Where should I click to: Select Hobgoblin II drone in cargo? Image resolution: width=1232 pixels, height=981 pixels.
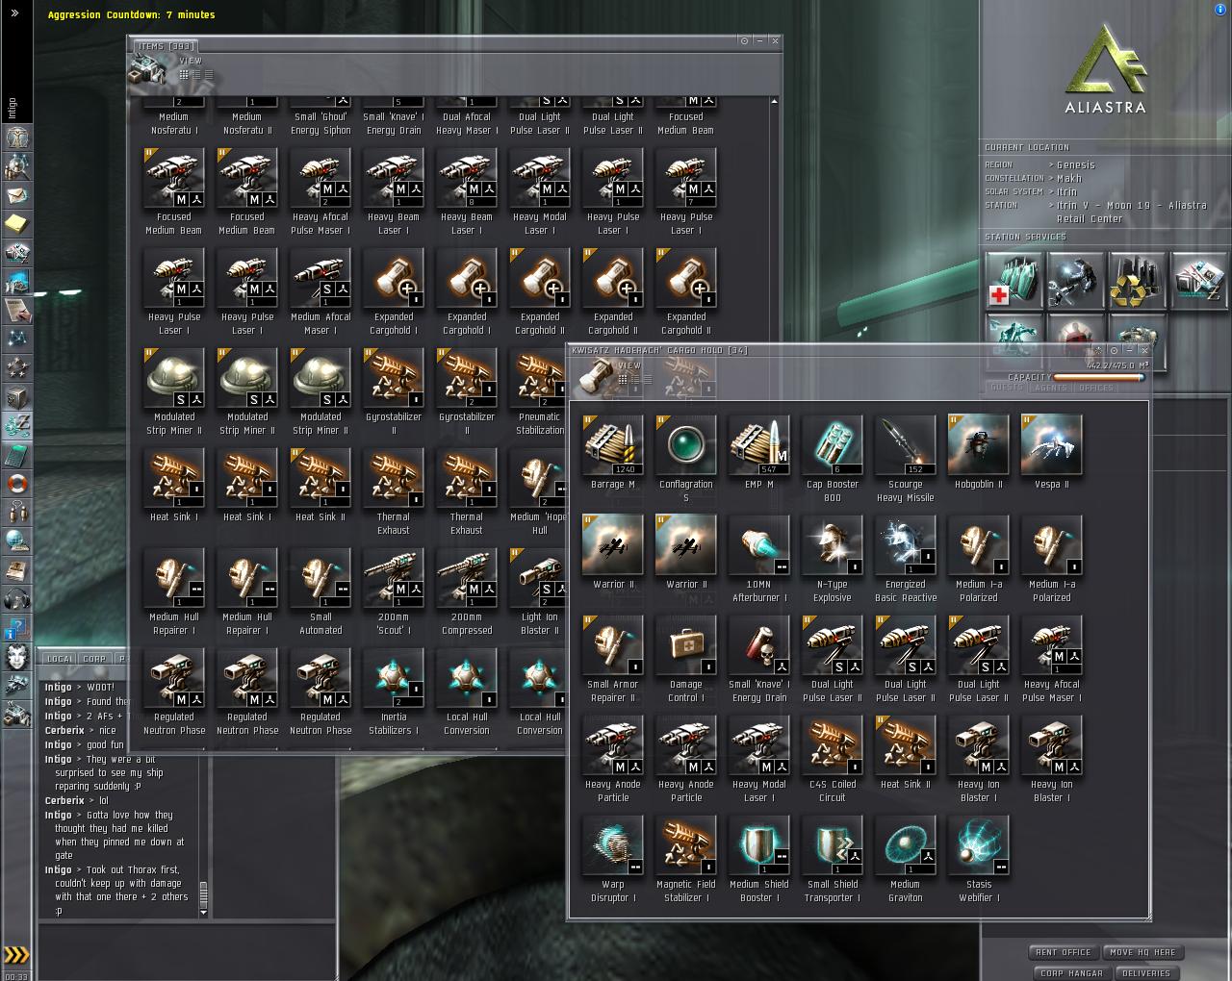[x=979, y=452]
